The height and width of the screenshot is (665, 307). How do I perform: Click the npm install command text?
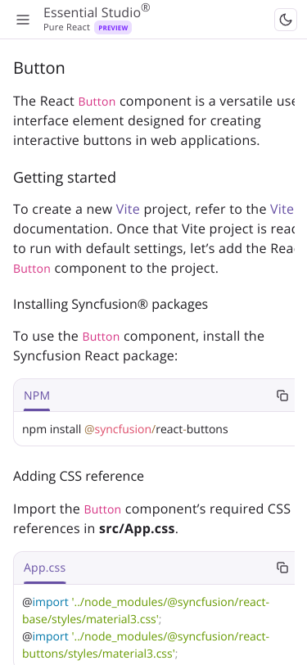pos(125,429)
